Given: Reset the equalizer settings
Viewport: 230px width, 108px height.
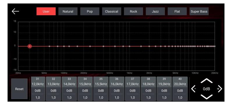Looking at the screenshot, I should pos(20,89).
